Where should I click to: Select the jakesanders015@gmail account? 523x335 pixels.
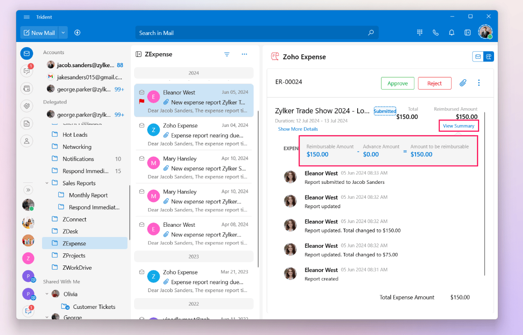coord(85,77)
